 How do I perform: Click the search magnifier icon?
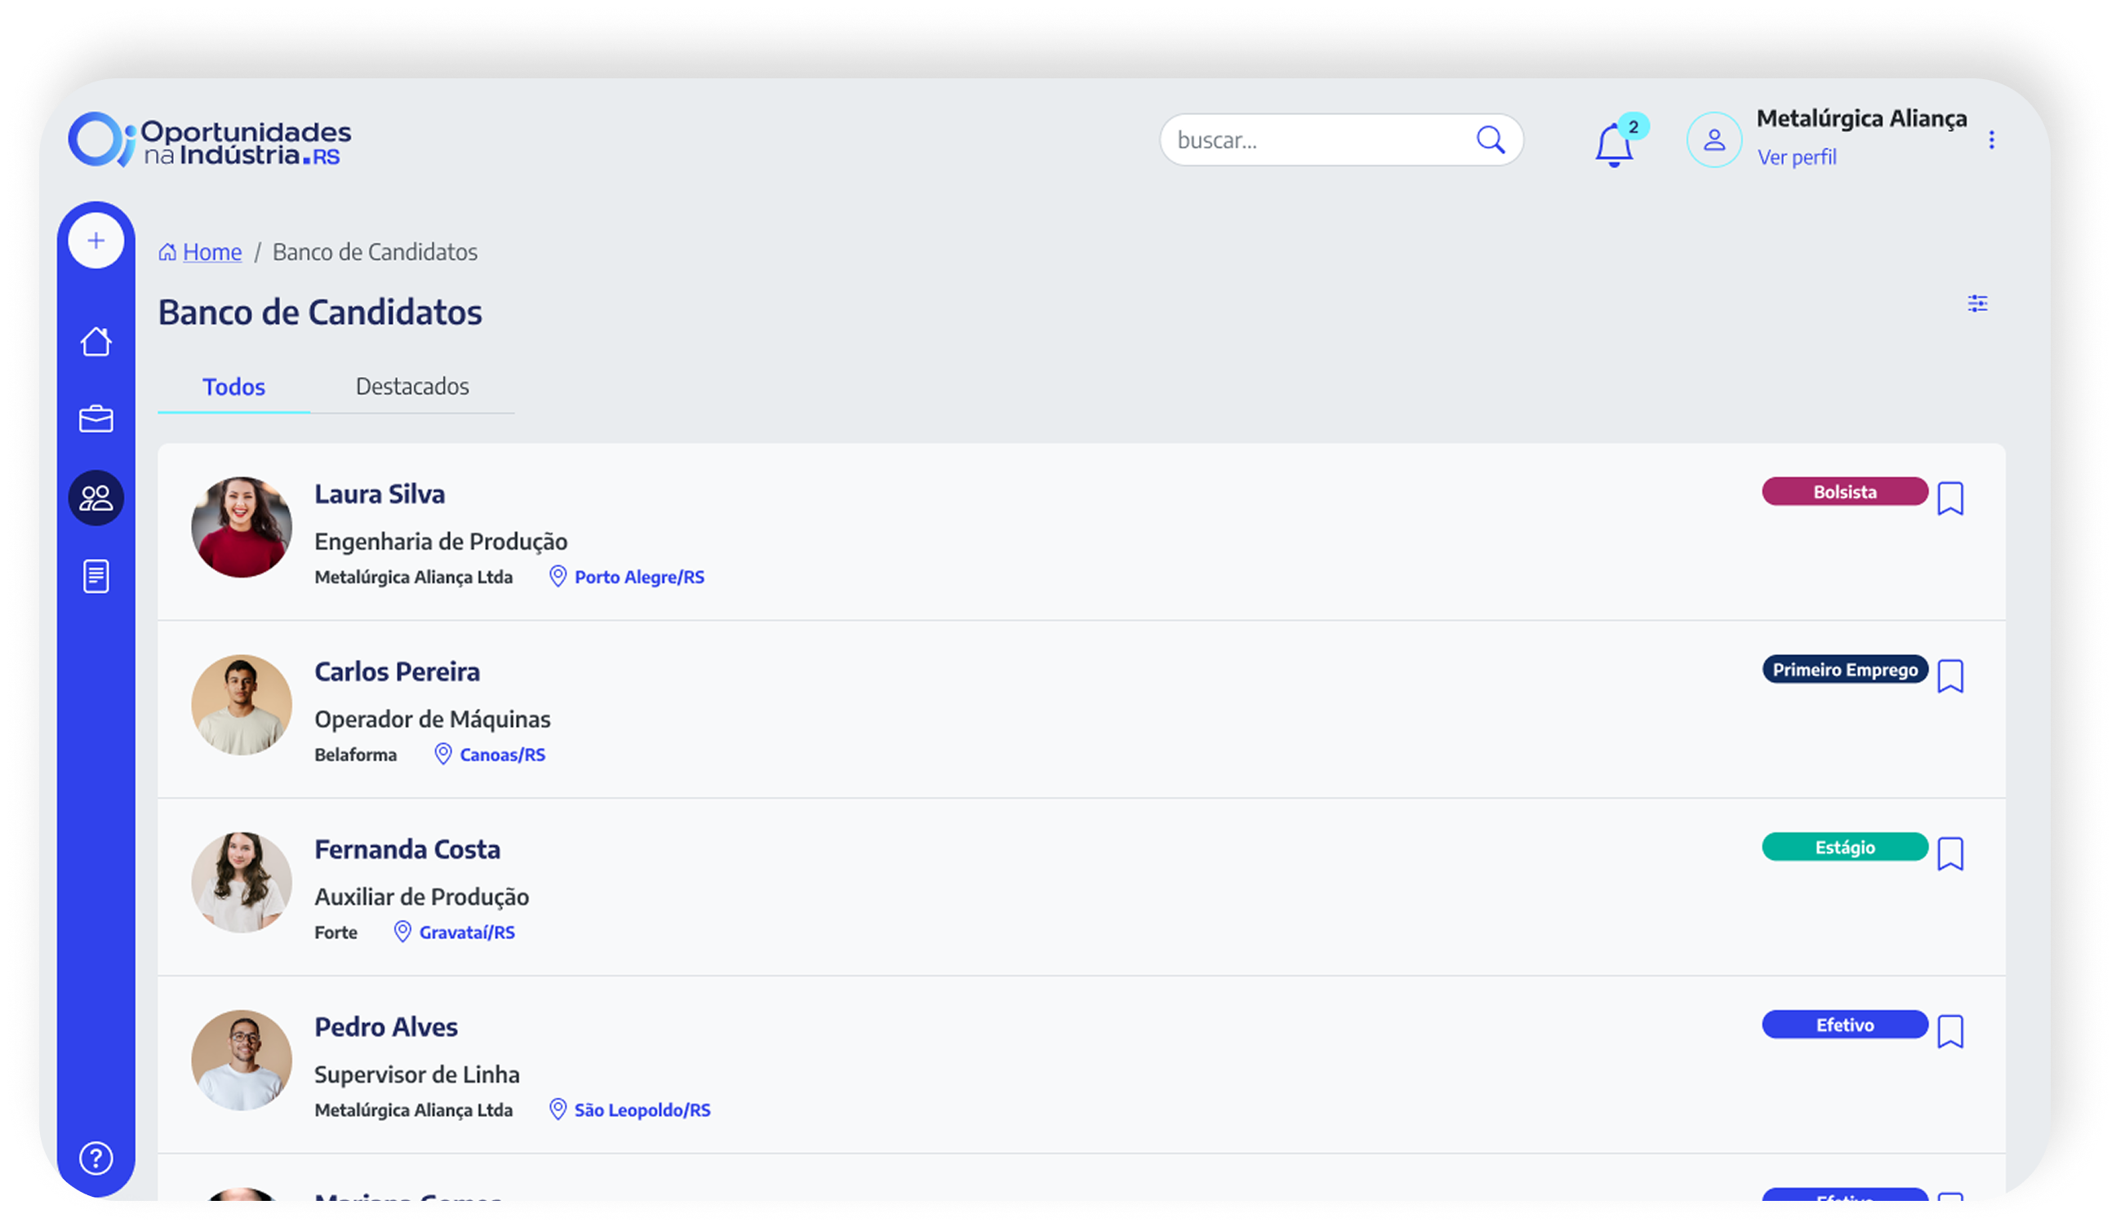pos(1491,140)
